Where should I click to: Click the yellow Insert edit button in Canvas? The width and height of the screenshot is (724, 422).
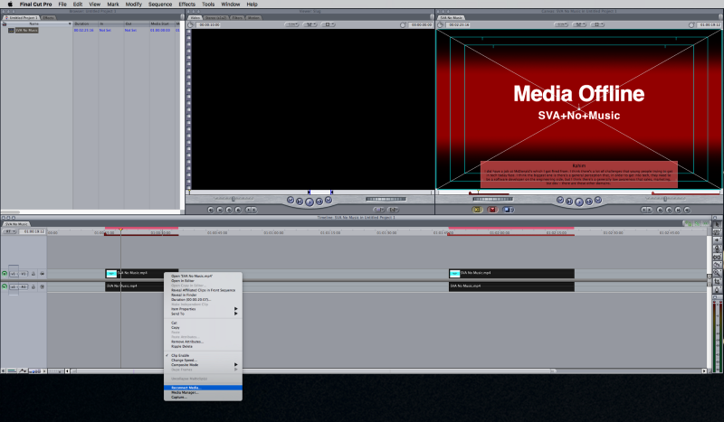pyautogui.click(x=478, y=210)
